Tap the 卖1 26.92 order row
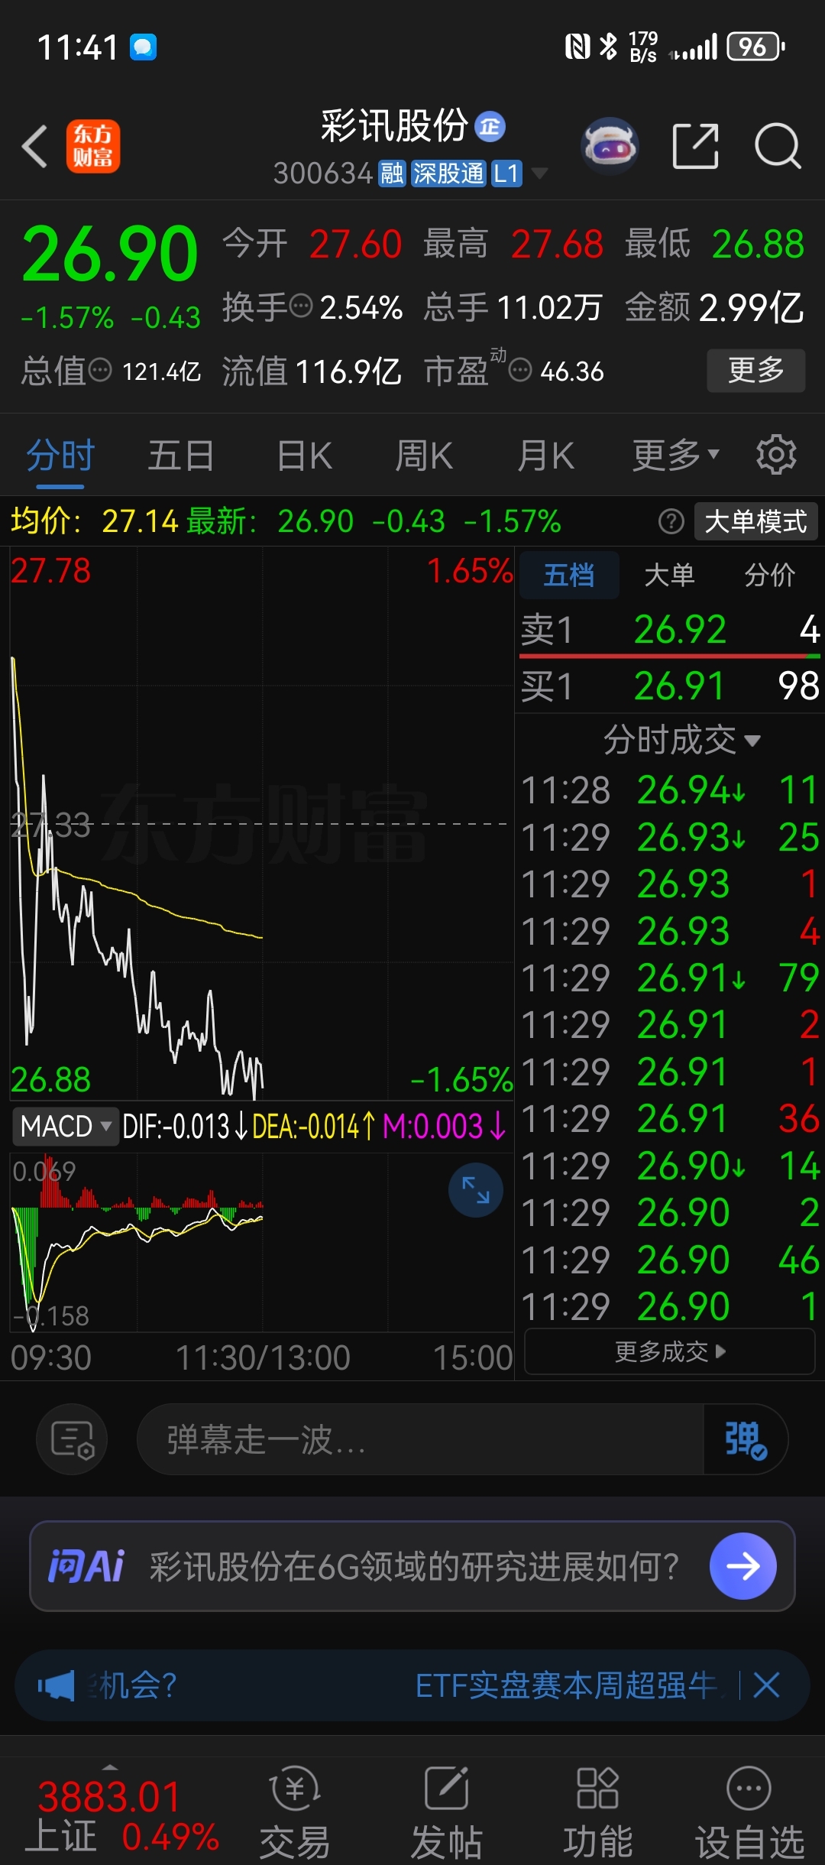Viewport: 825px width, 1865px height. 670,630
